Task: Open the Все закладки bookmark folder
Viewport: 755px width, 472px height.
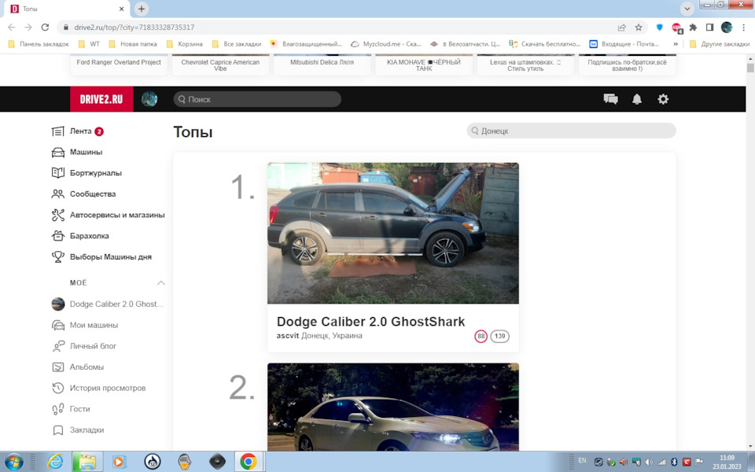Action: pyautogui.click(x=237, y=44)
